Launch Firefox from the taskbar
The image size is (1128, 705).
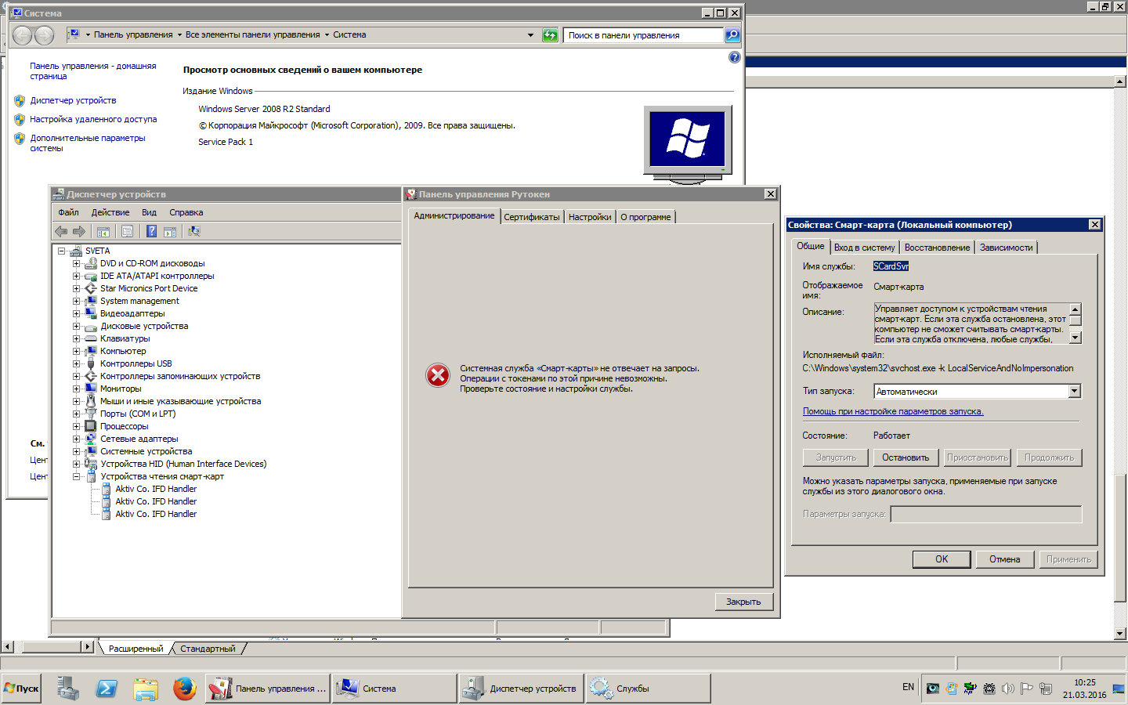click(185, 689)
